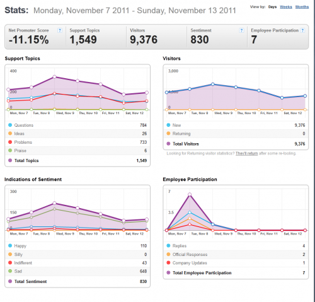Click the red Problems legend dot

[10, 142]
